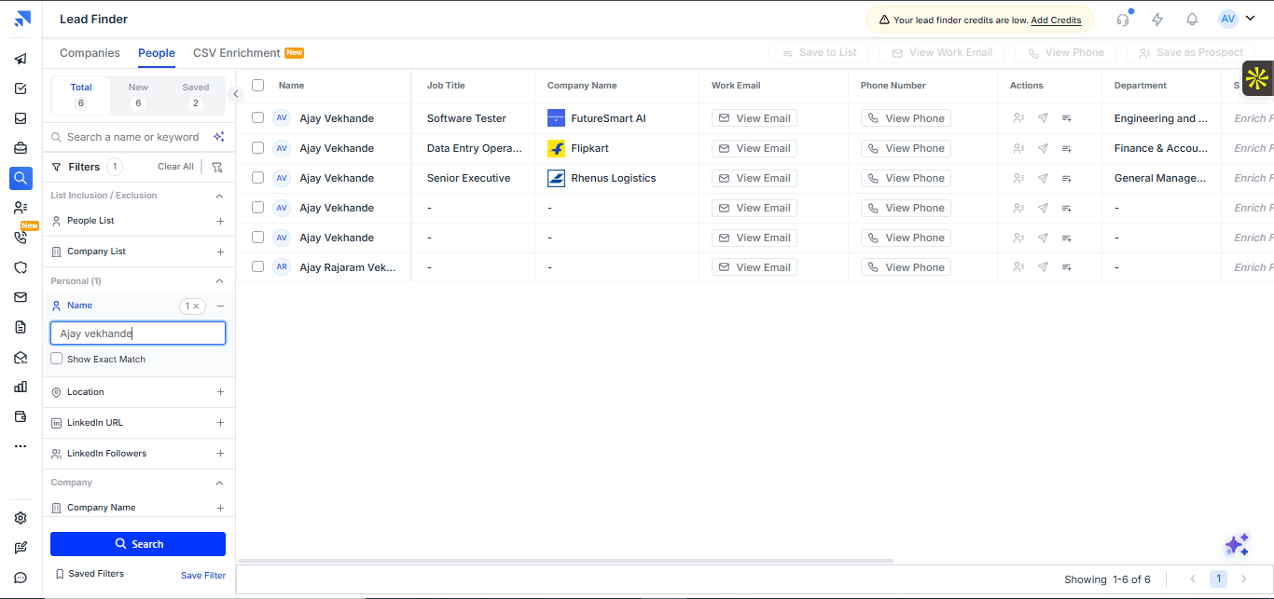This screenshot has height=599, width=1274.
Task: Click View Email for FutureSmart AI row
Action: coord(755,118)
